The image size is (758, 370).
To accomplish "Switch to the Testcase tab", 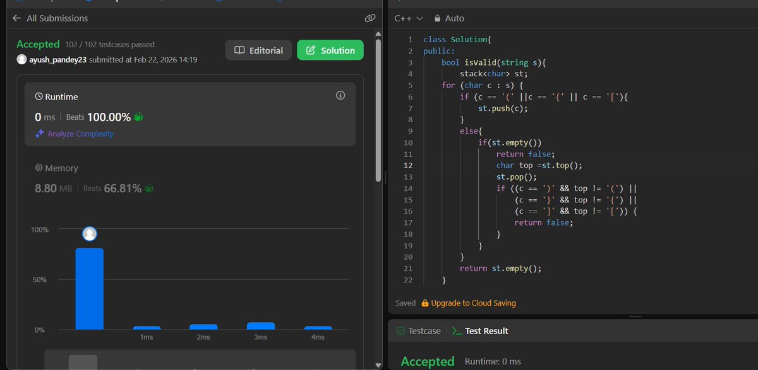I will point(418,331).
